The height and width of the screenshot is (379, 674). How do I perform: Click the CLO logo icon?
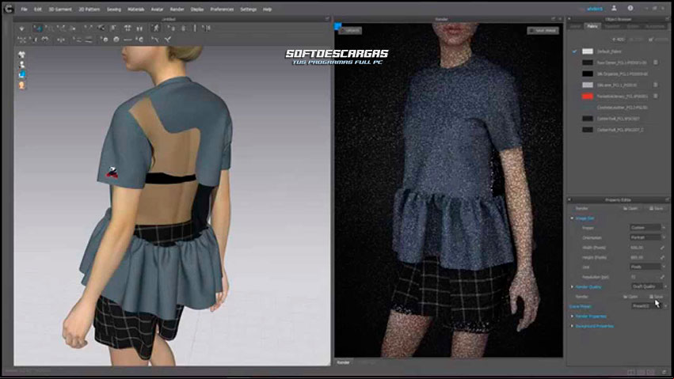coord(9,9)
